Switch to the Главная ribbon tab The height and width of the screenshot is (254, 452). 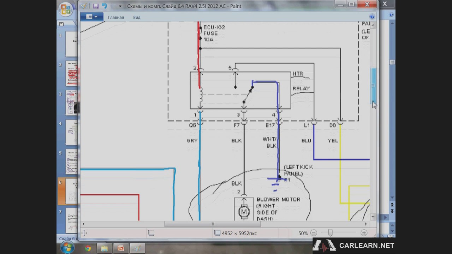(116, 17)
